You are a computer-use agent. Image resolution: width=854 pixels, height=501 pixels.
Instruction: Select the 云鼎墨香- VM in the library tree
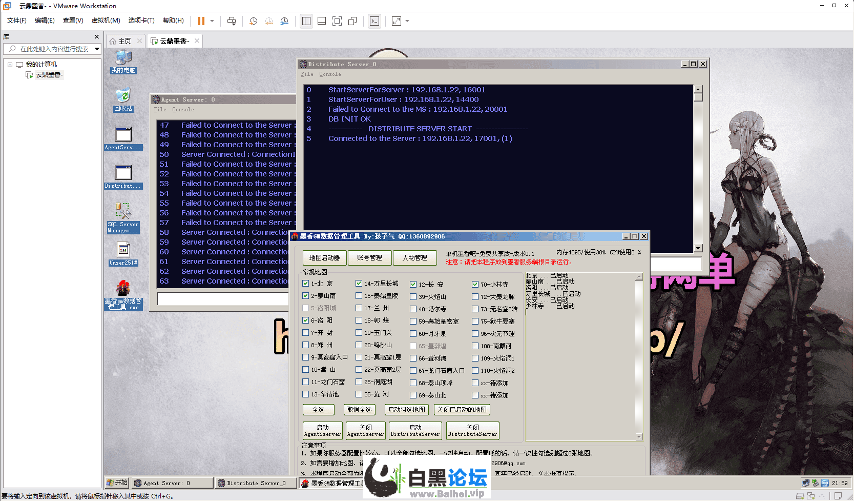pos(49,75)
